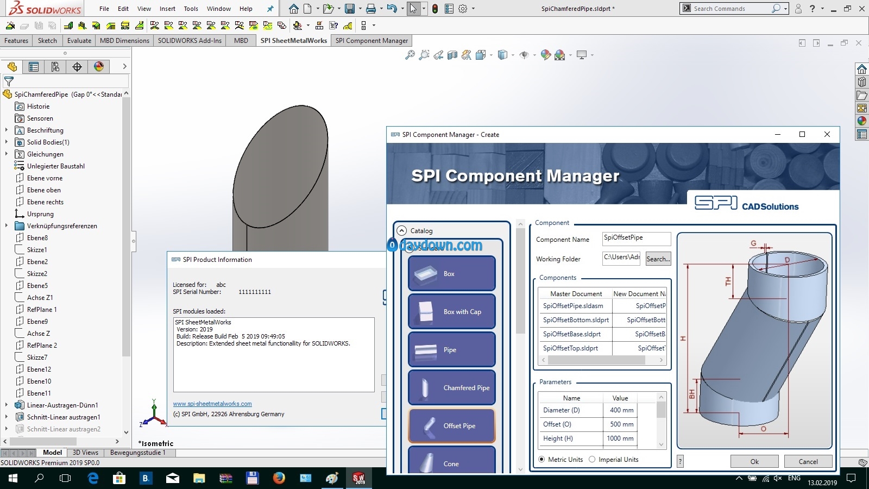Click the tree filter funnel icon
Image resolution: width=869 pixels, height=489 pixels.
coord(9,81)
